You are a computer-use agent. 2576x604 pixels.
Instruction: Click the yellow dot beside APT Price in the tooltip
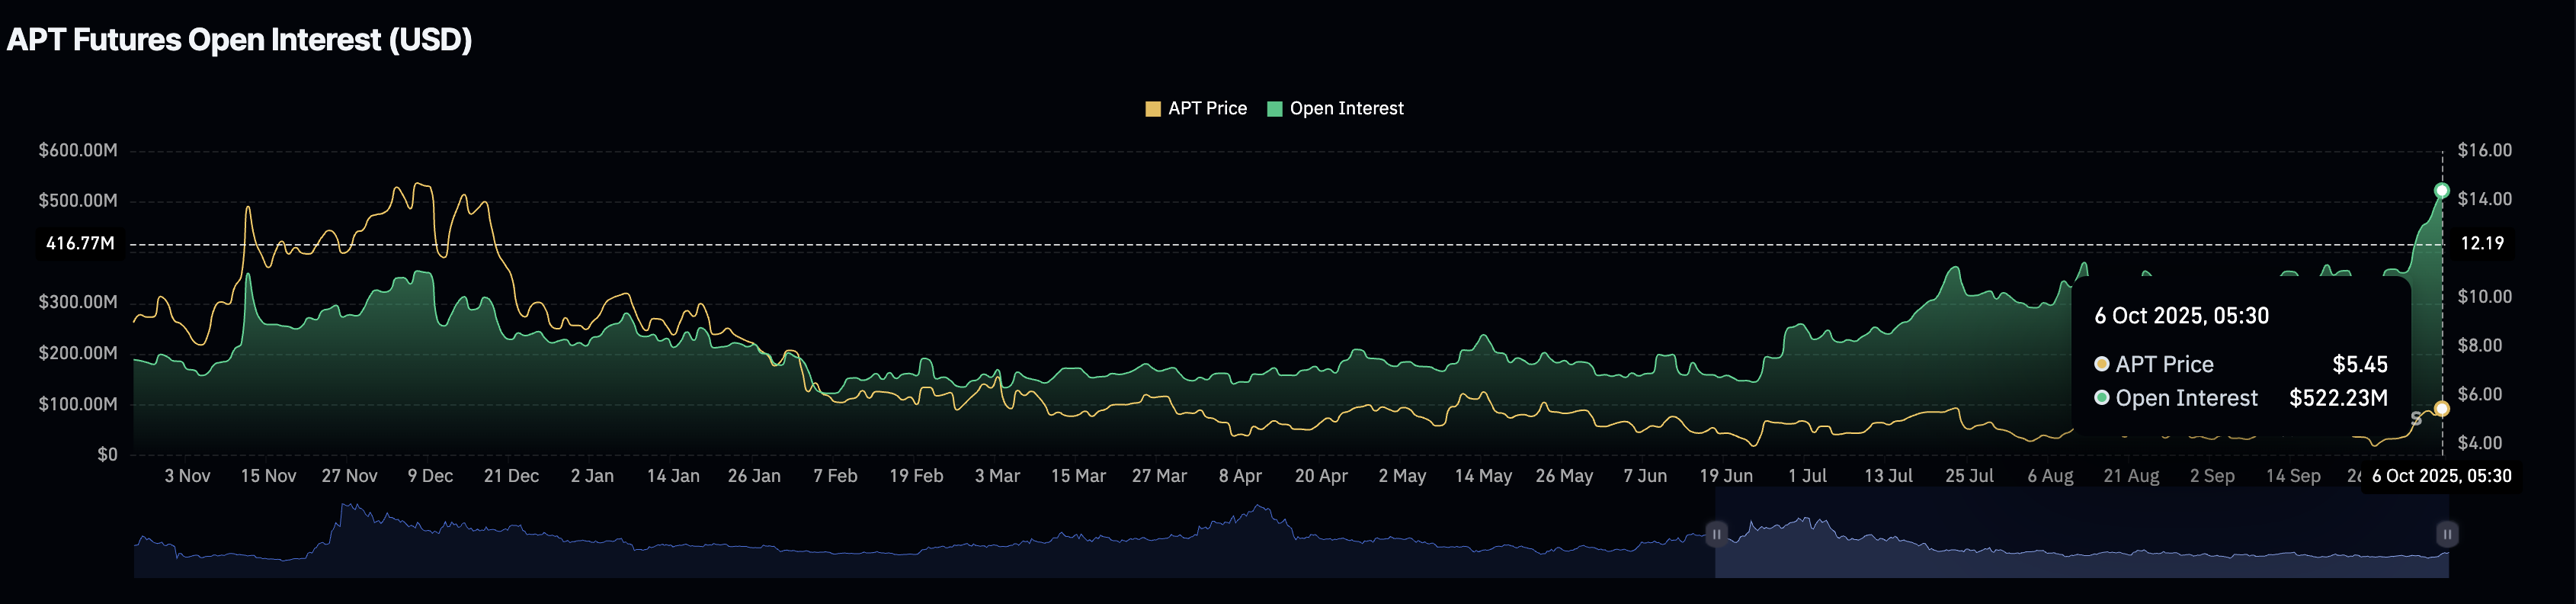[x=2102, y=364]
